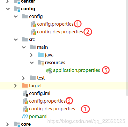Open the "pom.xml" file

(x=38, y=117)
